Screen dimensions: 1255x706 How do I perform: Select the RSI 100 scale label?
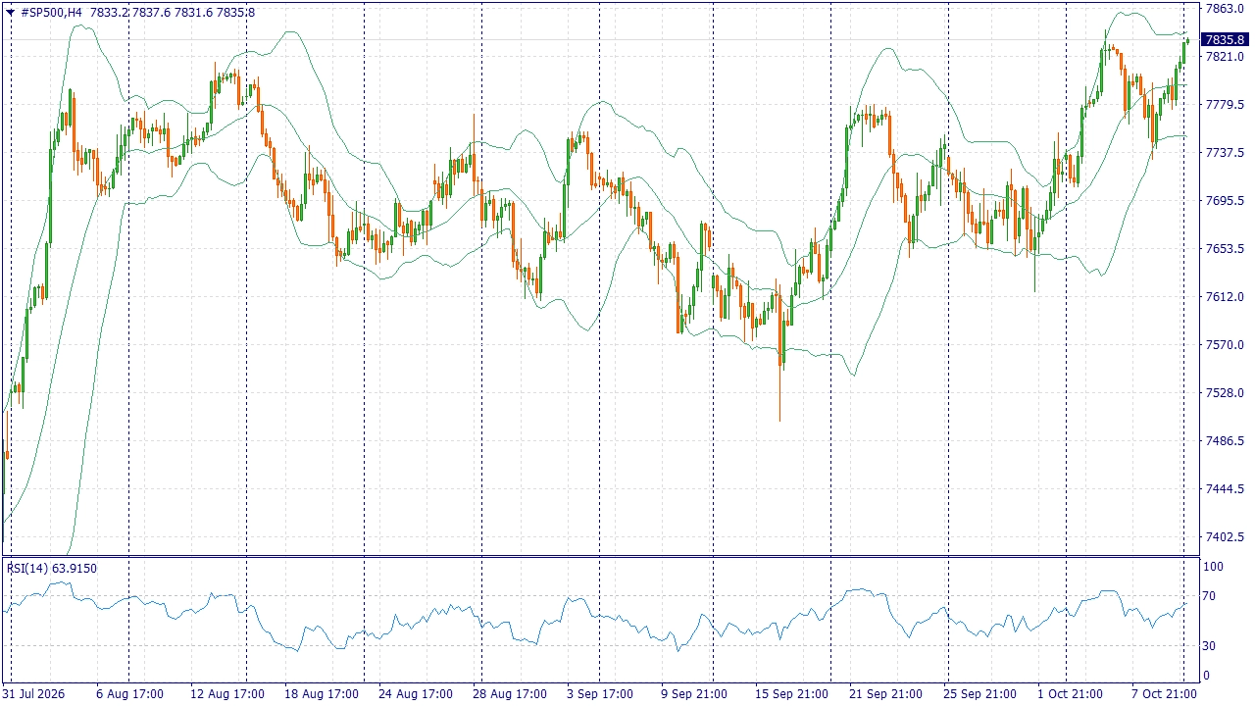(x=1213, y=567)
